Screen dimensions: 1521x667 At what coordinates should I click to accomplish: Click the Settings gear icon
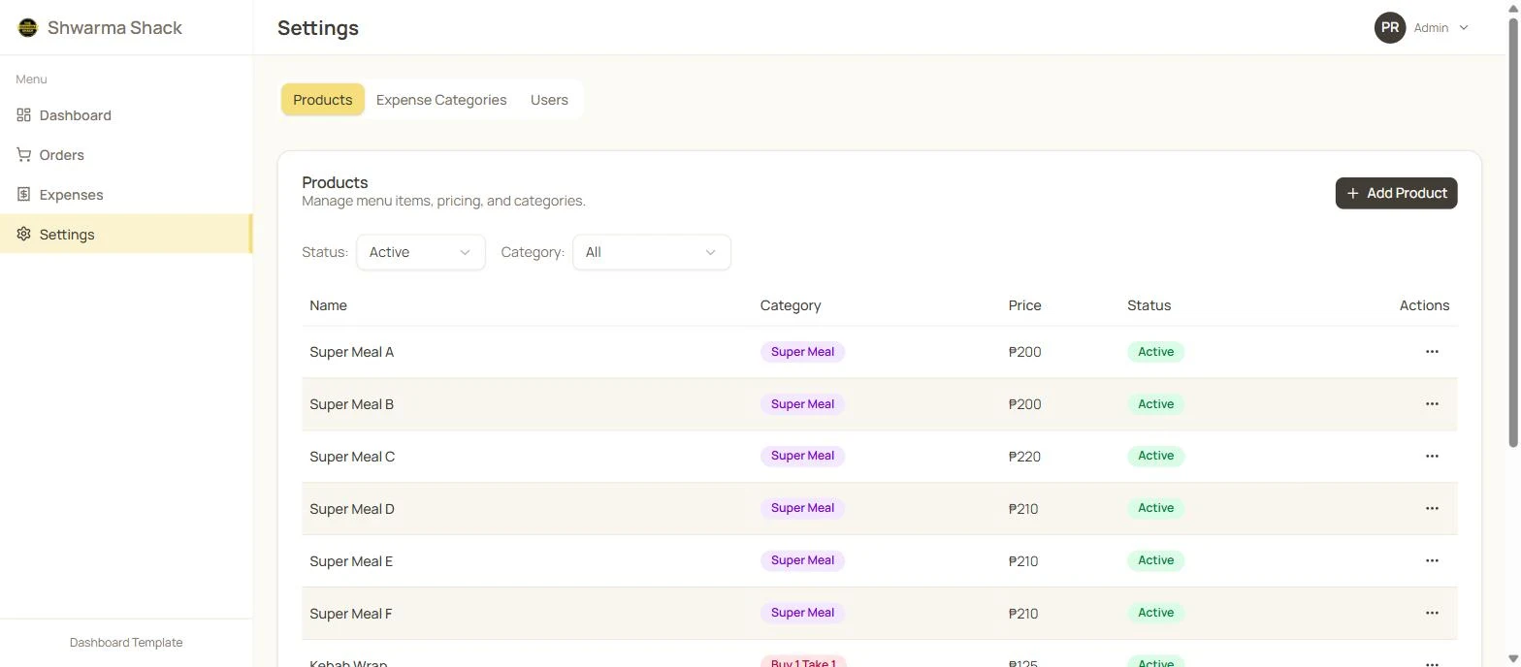(23, 235)
